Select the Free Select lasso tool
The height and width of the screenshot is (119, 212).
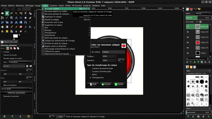pyautogui.click(x=12, y=13)
